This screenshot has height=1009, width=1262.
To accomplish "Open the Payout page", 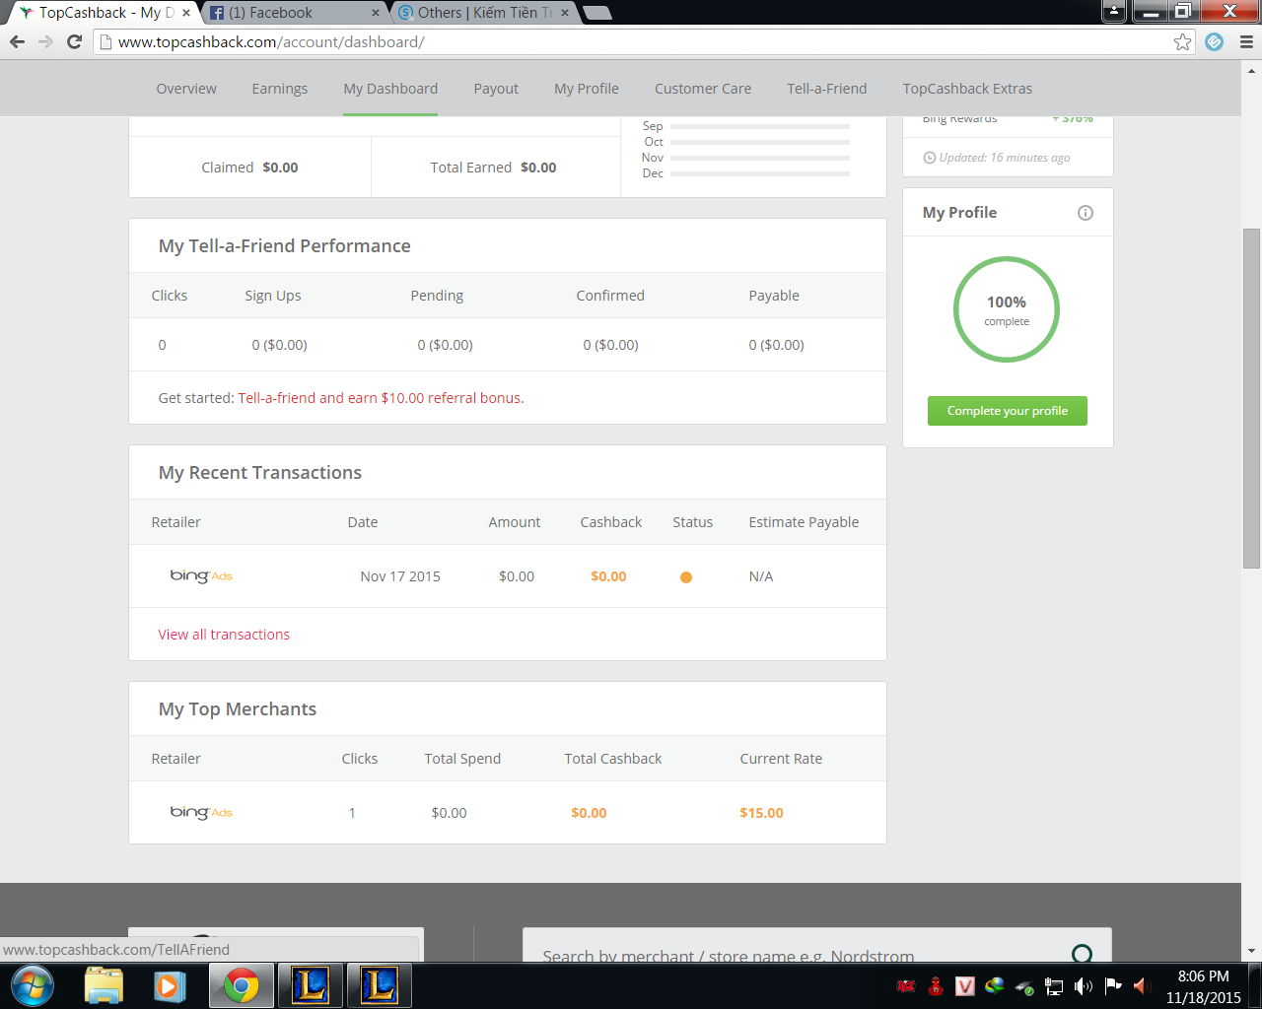I will click(496, 89).
